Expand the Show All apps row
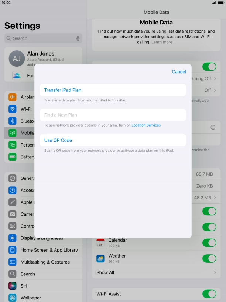 pos(156,272)
